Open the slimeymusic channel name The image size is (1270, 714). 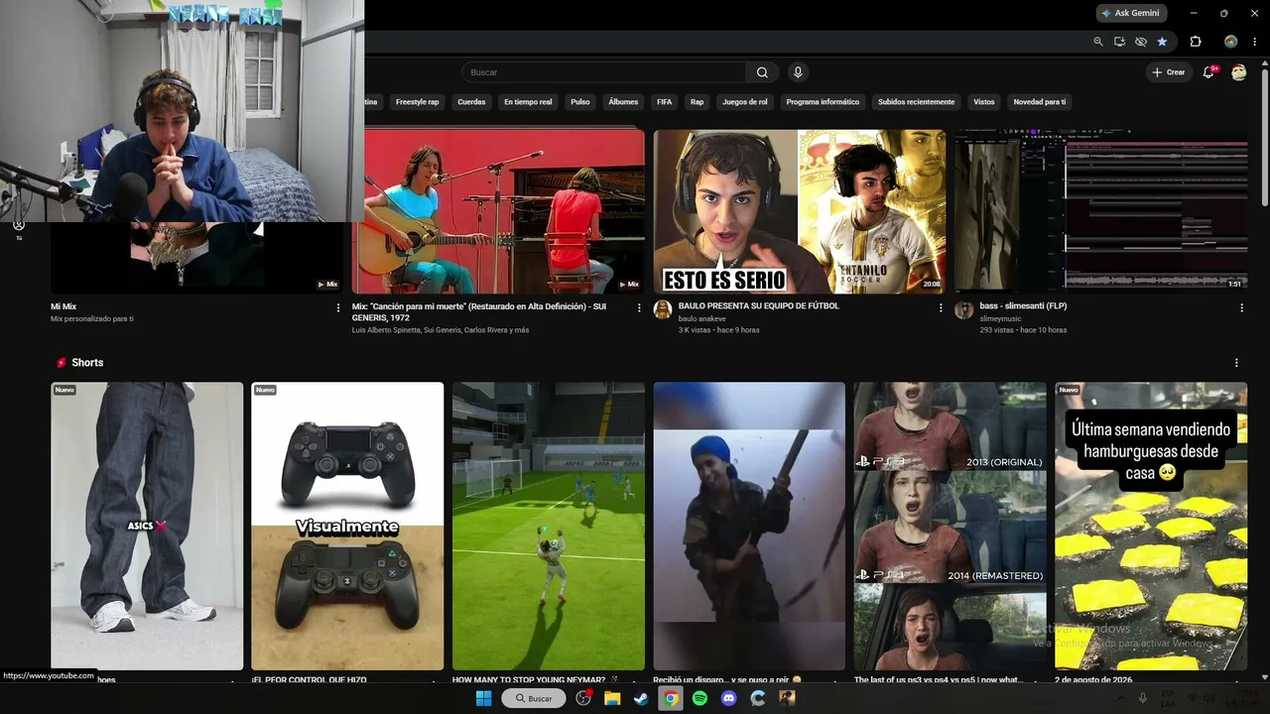click(x=1001, y=318)
